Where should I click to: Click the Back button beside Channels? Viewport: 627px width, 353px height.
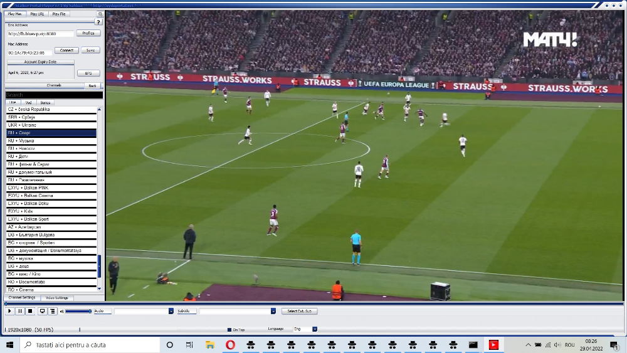(92, 85)
